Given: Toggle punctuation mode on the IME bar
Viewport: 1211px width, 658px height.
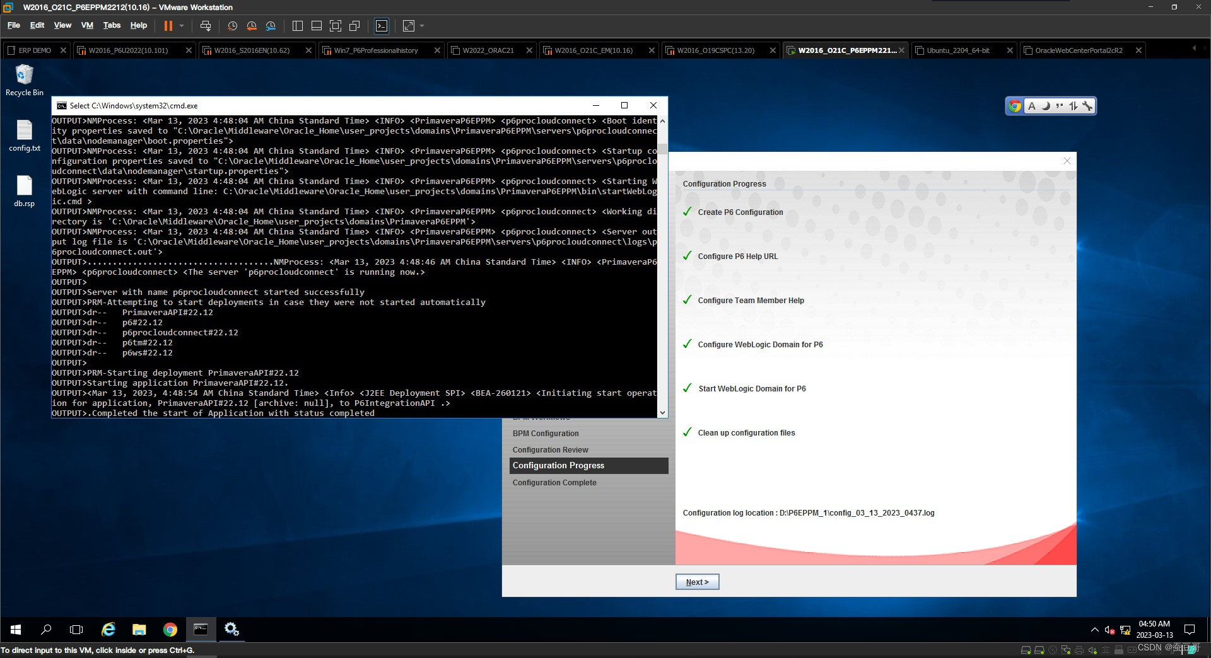Looking at the screenshot, I should tap(1059, 106).
